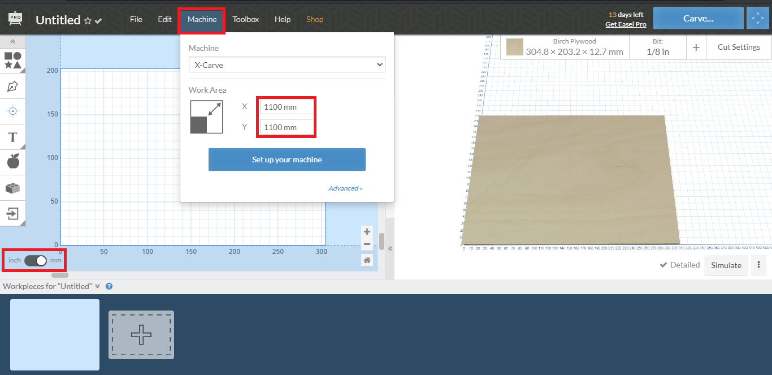Screen dimensions: 772x375
Task: Open the Help menu
Action: (283, 19)
